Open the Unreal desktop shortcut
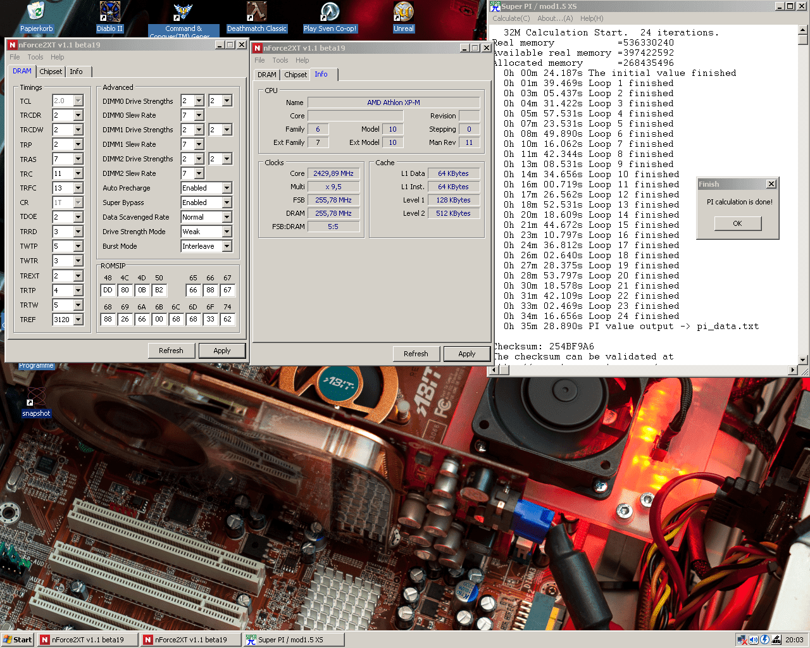 [403, 11]
